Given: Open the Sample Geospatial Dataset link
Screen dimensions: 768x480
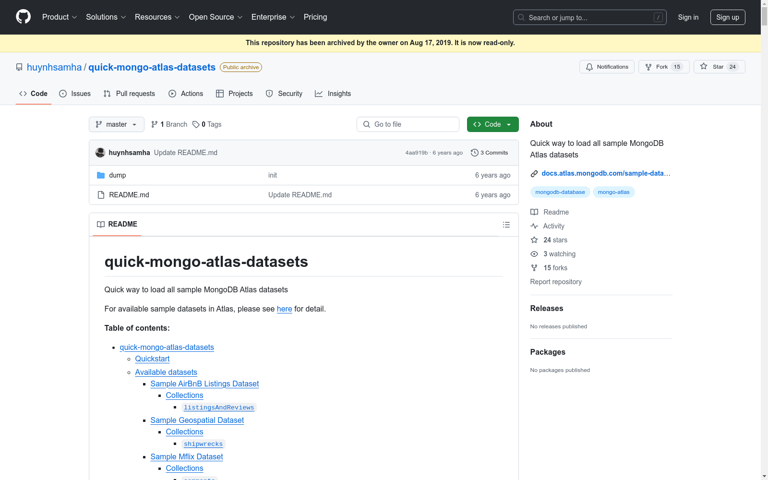Looking at the screenshot, I should coord(197,420).
